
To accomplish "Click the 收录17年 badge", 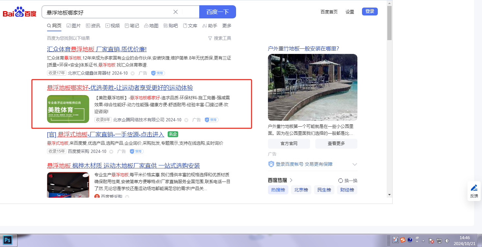I will click(x=57, y=73).
